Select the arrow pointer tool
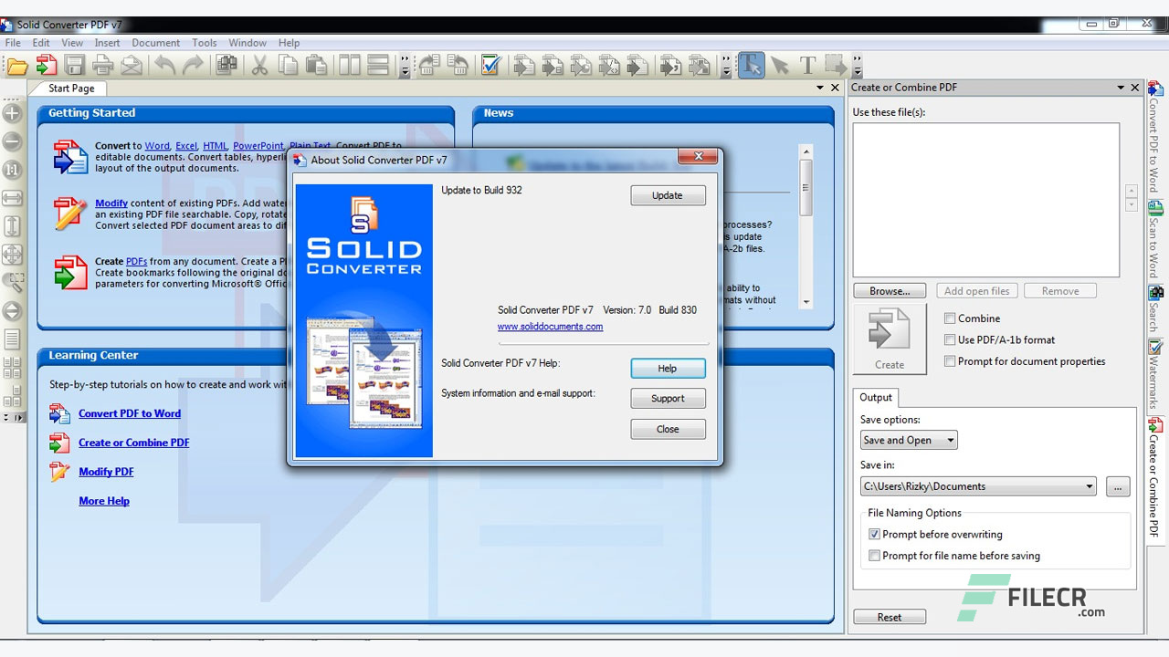This screenshot has height=657, width=1169. tap(780, 66)
